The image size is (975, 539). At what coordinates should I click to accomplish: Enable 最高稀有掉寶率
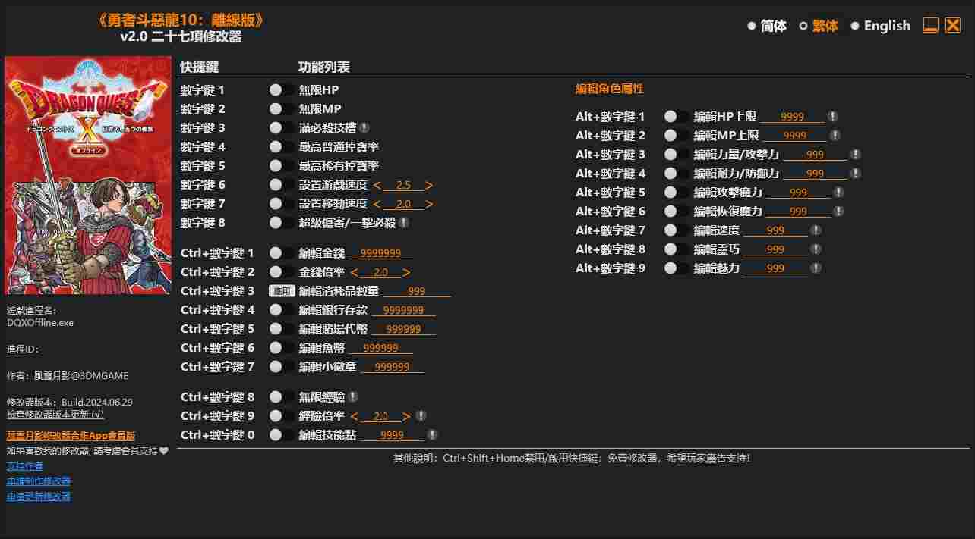(282, 166)
